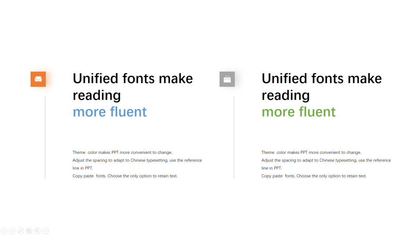Go to the previous slide arrow

tap(4, 231)
